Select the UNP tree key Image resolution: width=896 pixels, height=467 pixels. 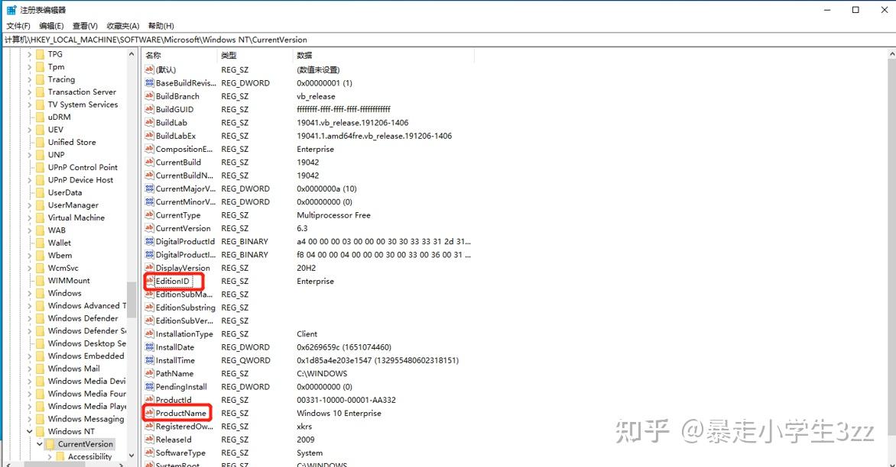click(x=56, y=155)
